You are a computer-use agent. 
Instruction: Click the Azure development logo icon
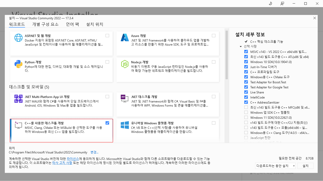click(x=125, y=38)
